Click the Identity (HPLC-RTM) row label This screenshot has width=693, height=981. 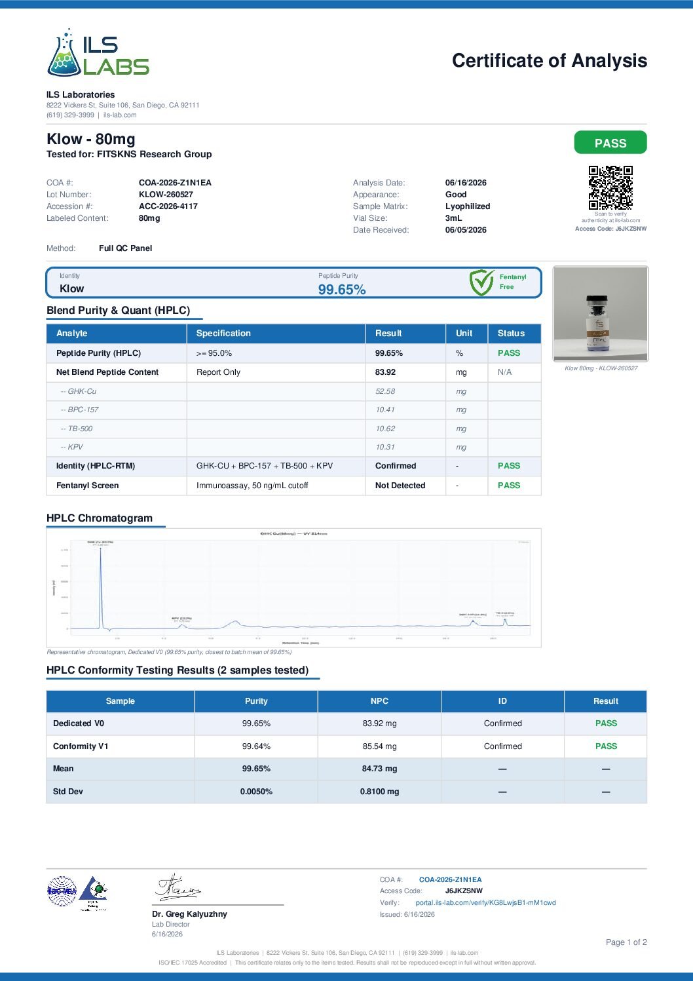tap(96, 466)
